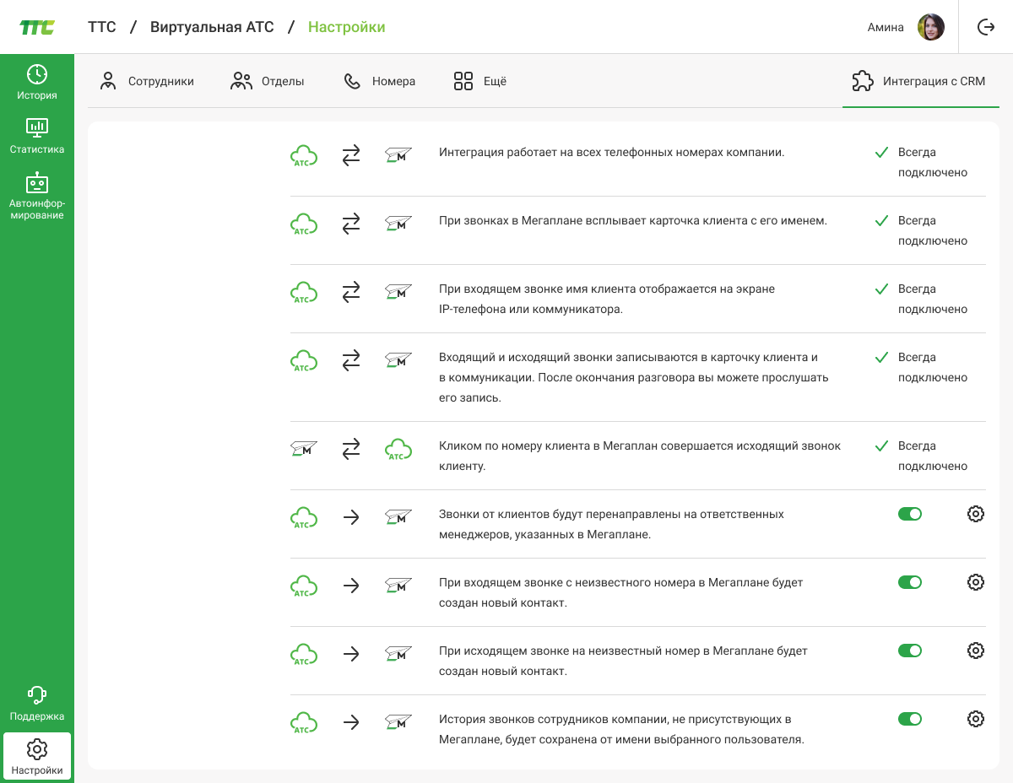Toggle new contact on incoming unknown call
This screenshot has width=1013, height=783.
(x=910, y=582)
